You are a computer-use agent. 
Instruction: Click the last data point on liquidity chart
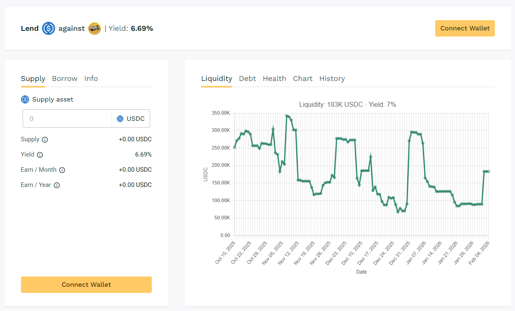coord(488,171)
